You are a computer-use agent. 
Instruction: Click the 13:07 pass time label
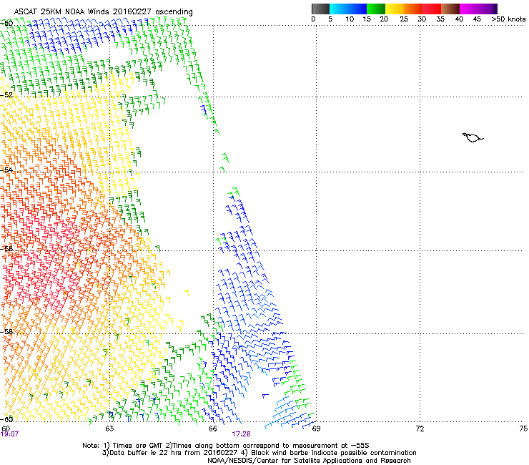[9, 434]
